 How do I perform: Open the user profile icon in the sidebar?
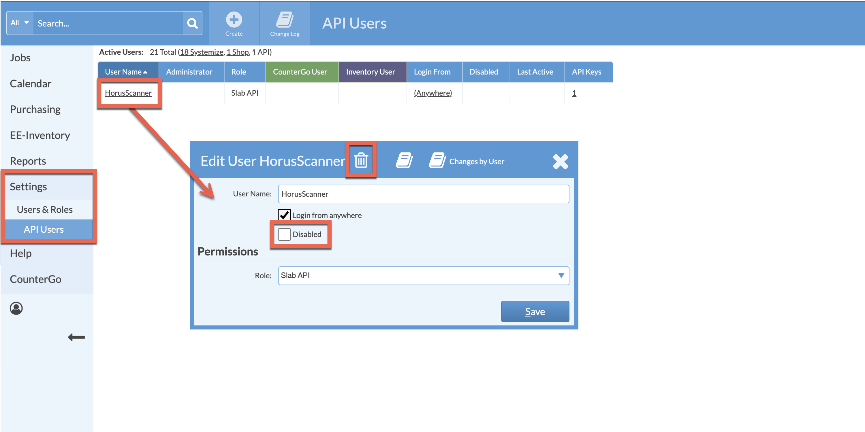[16, 308]
